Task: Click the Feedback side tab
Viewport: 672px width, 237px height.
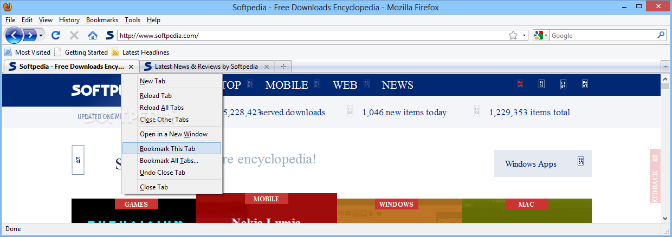Action: click(655, 176)
